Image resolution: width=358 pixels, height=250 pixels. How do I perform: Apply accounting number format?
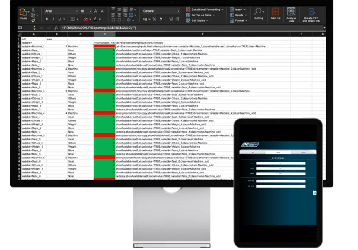[x=145, y=19]
